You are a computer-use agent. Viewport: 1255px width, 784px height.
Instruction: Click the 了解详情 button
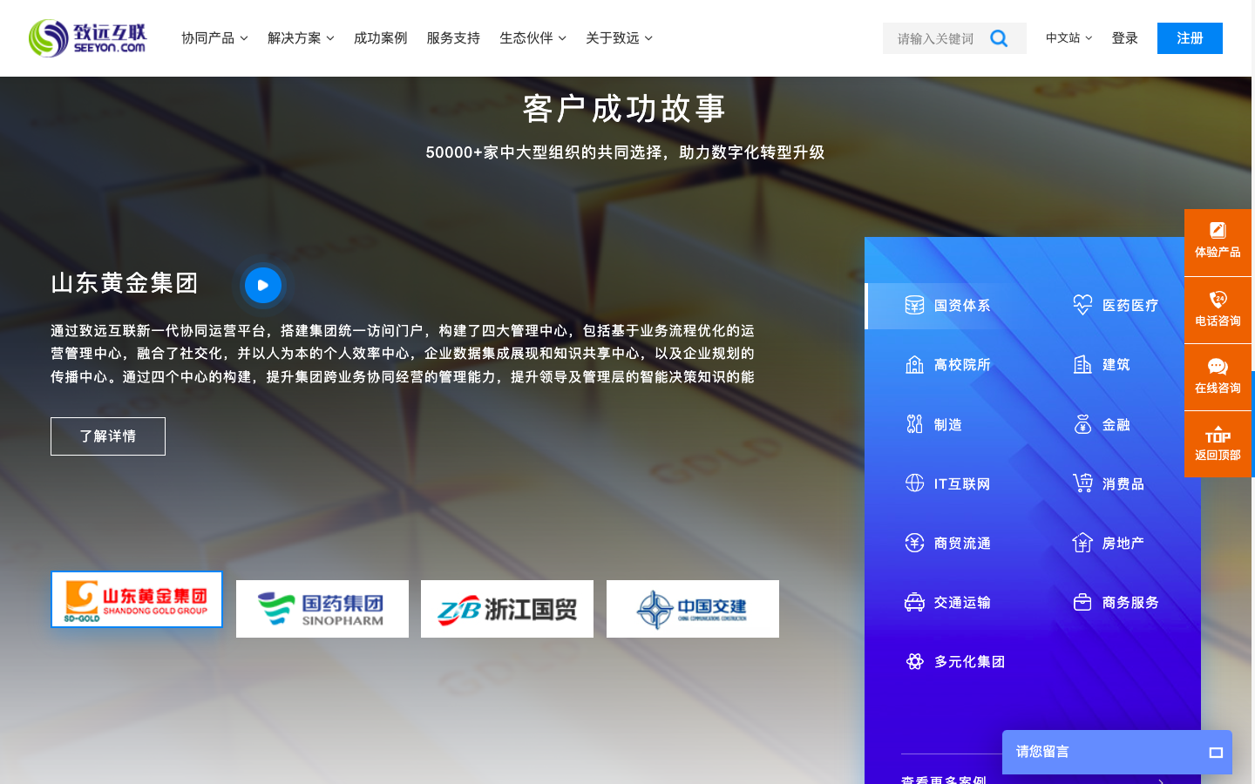click(108, 436)
